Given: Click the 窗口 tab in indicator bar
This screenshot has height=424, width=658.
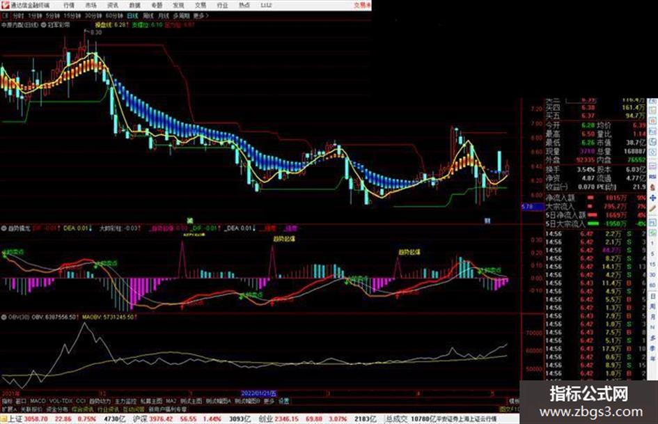Looking at the screenshot, I should [21, 401].
